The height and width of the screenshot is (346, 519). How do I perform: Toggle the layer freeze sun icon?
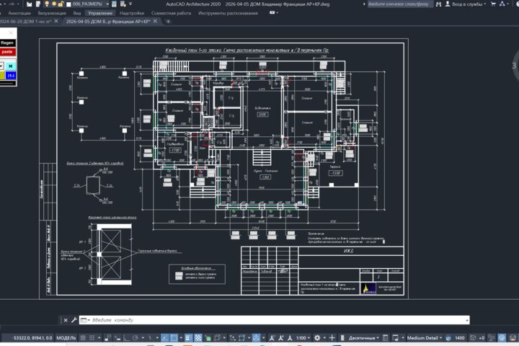(x=53, y=4)
